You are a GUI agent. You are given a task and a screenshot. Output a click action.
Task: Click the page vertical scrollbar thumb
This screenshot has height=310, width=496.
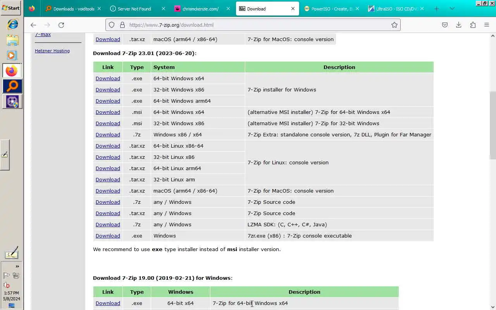point(493,125)
